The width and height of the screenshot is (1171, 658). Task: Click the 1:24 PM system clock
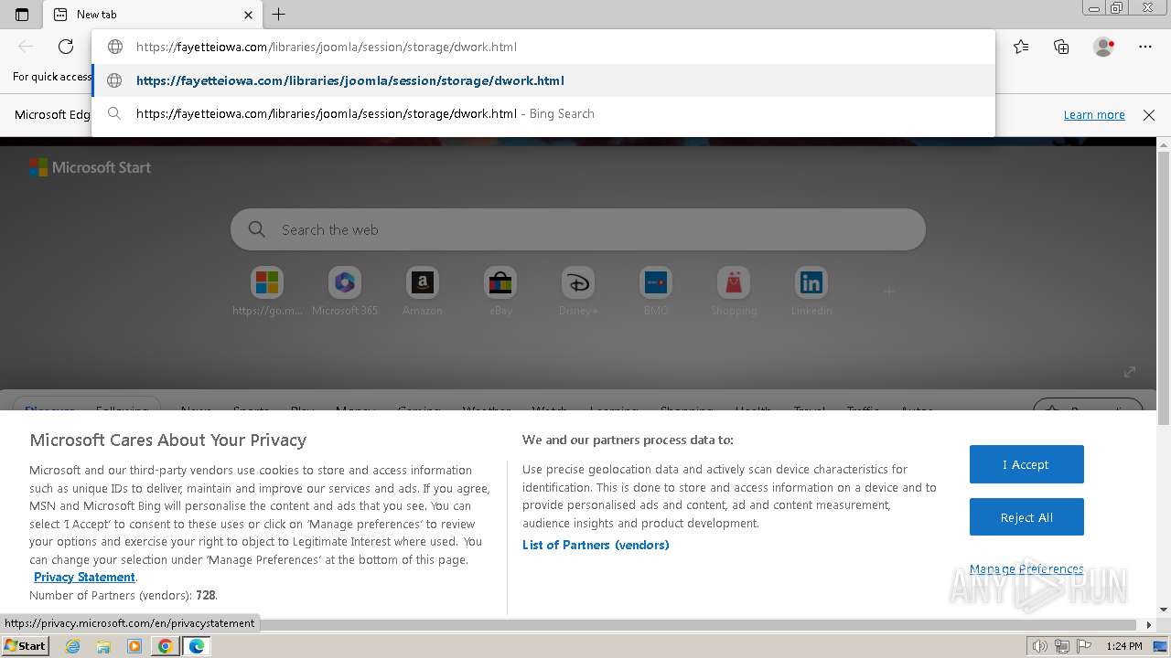pos(1124,646)
